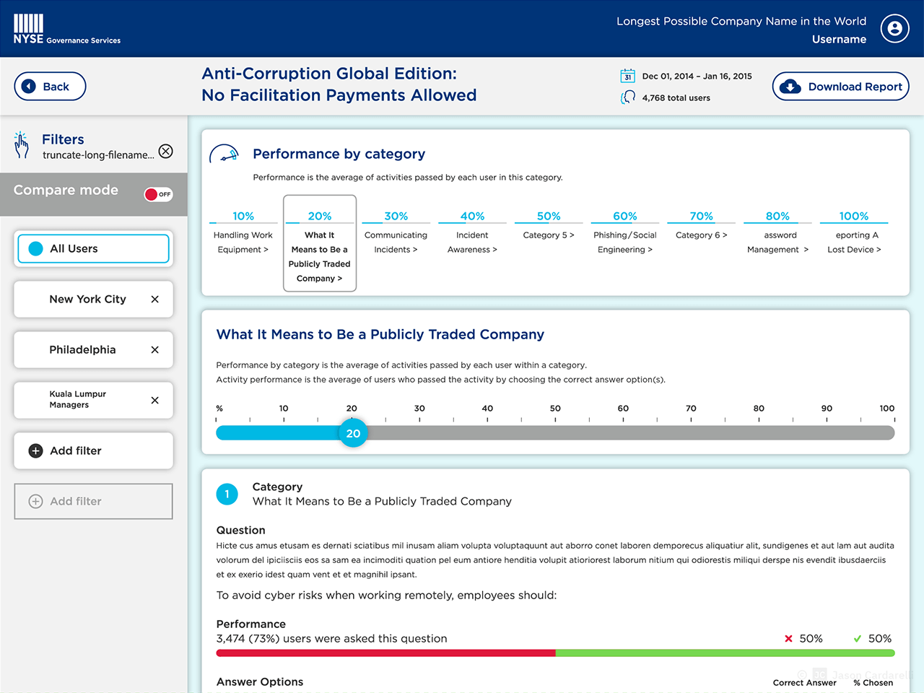This screenshot has width=924, height=693.
Task: Expand Communicating Incidents category
Action: (396, 242)
